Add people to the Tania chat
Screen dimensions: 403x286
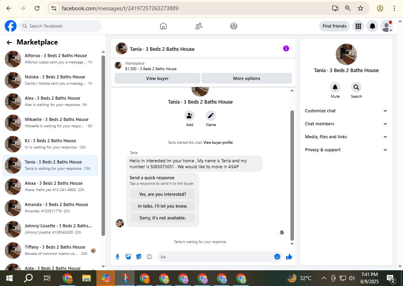pyautogui.click(x=189, y=116)
